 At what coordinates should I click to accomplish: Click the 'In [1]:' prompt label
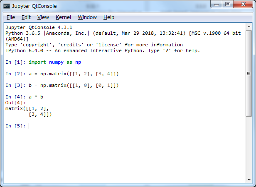click(x=15, y=62)
